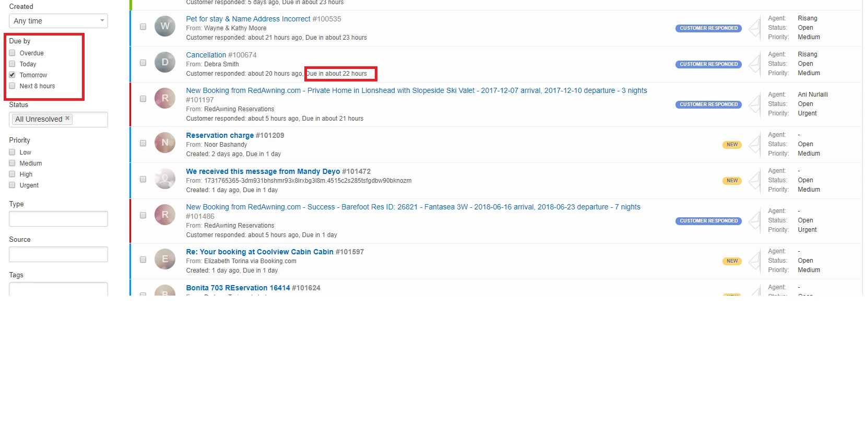Click reply icon on ticket #101197
This screenshot has height=423, width=865.
(x=754, y=104)
